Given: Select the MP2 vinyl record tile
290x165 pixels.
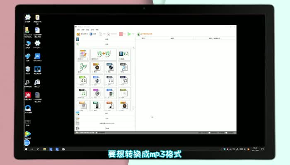Looking at the screenshot, I should 124,106.
